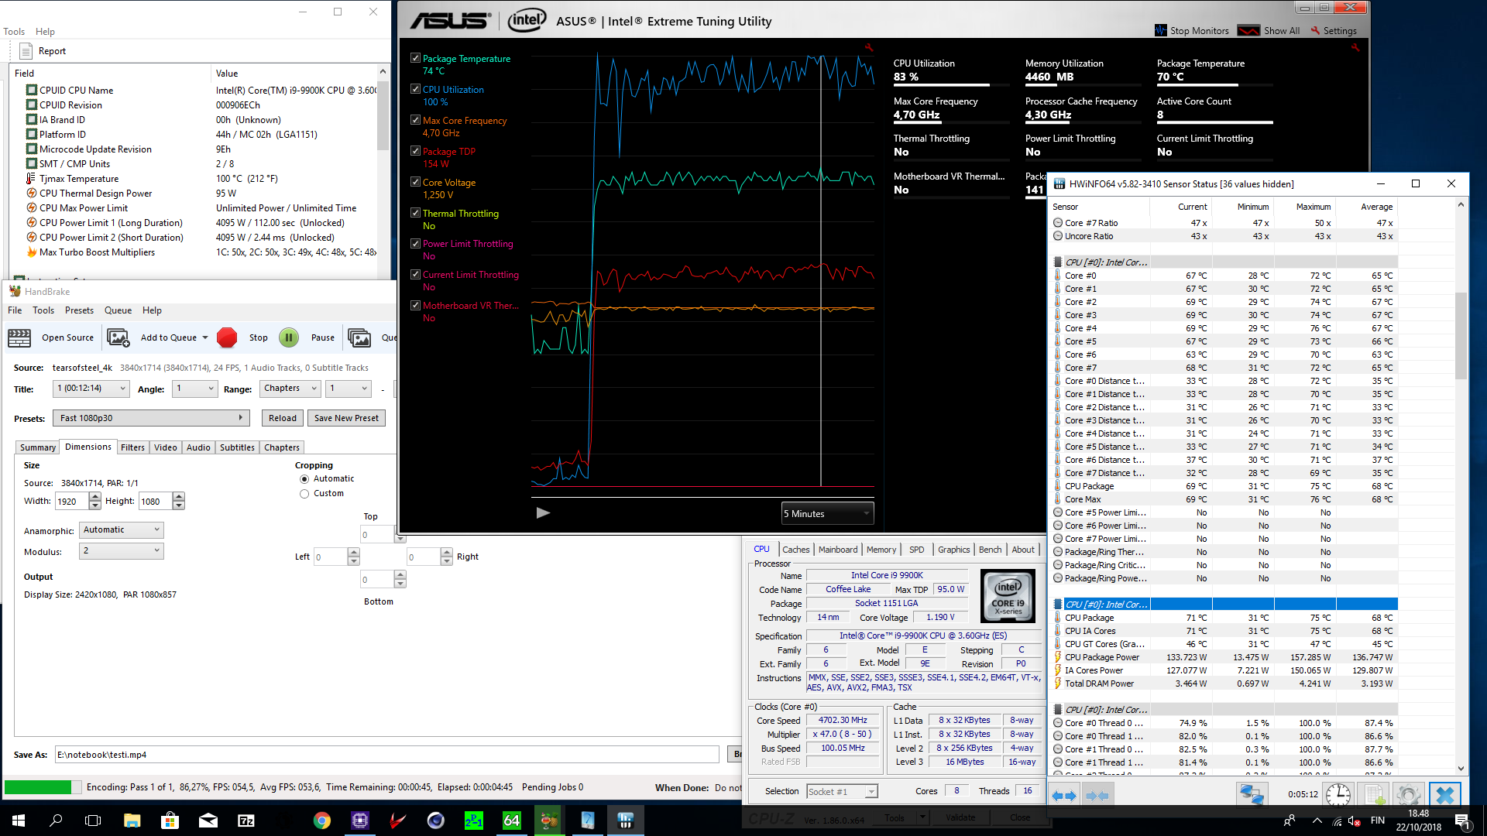
Task: Increase Width with spinner up arrow
Action: [x=94, y=497]
